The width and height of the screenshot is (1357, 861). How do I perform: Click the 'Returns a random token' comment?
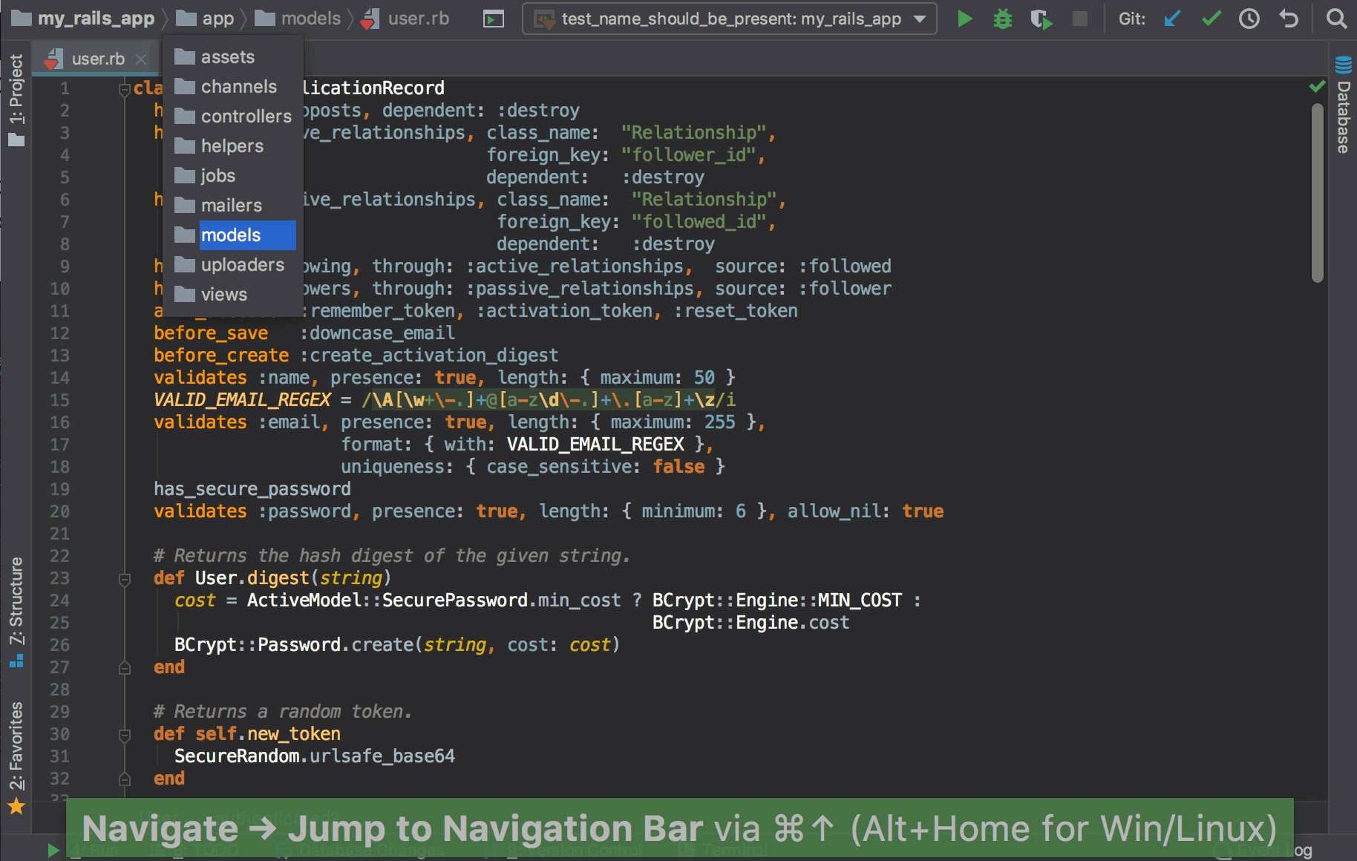282,712
